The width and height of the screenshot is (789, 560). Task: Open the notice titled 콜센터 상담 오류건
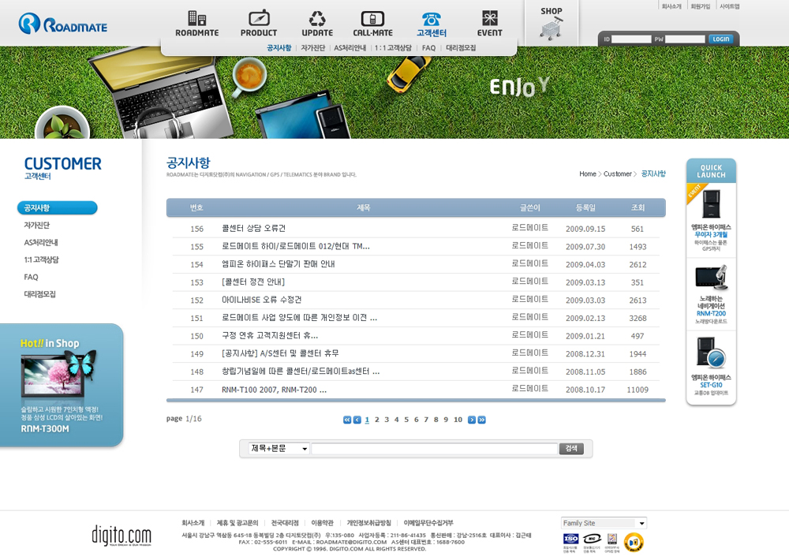tap(253, 229)
